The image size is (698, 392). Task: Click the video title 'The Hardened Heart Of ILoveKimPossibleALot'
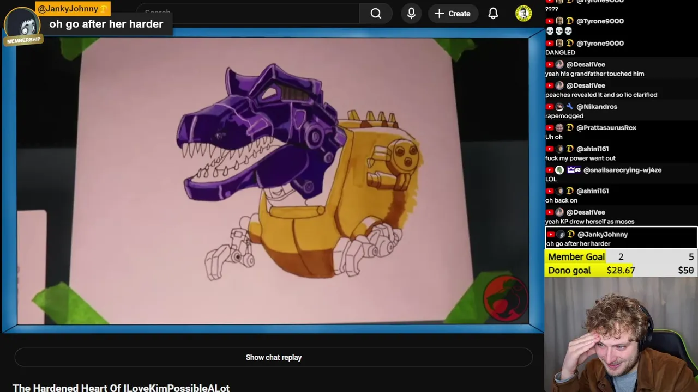pos(121,388)
